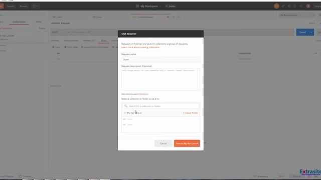Open the Send button dropdown arrow

click(x=311, y=32)
